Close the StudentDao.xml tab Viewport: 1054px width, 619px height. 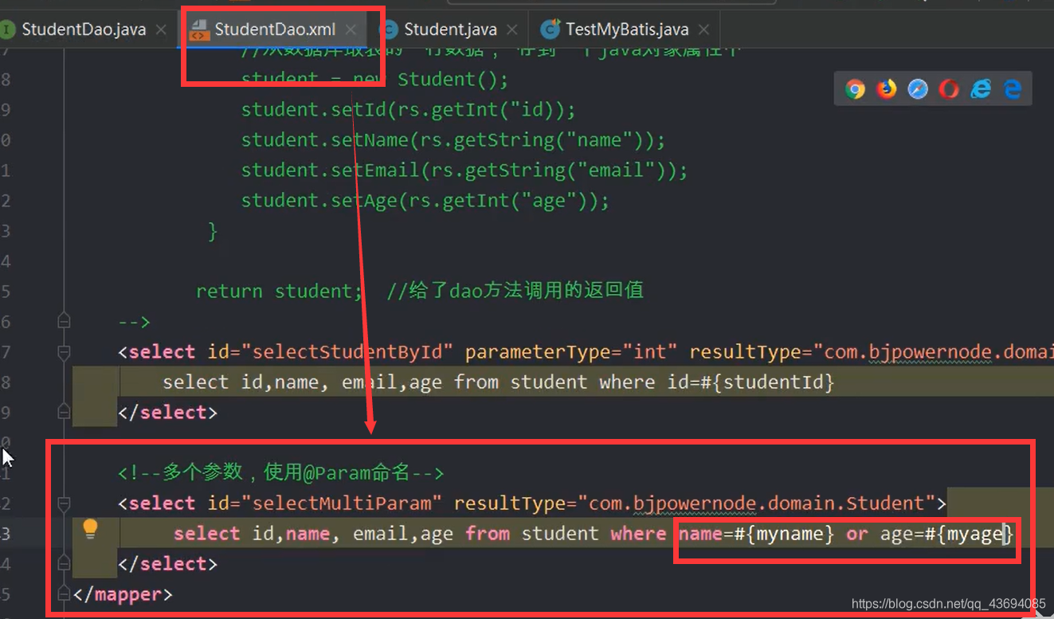pyautogui.click(x=351, y=30)
